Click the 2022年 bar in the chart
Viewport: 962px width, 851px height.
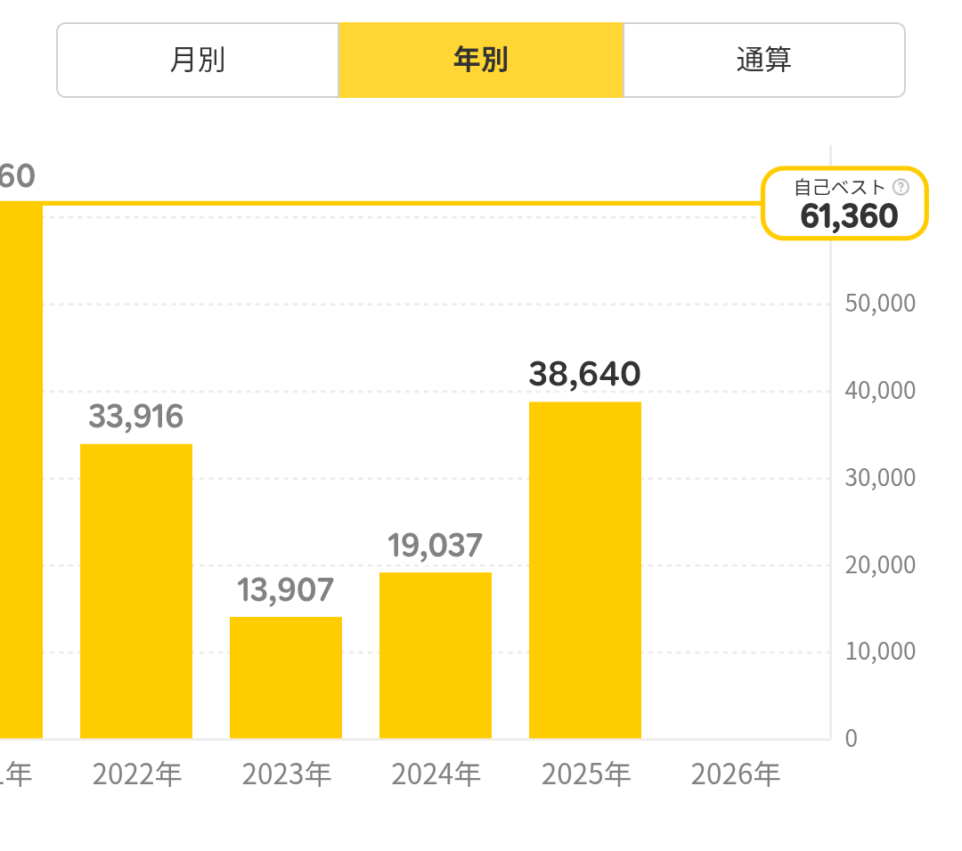[x=136, y=591]
